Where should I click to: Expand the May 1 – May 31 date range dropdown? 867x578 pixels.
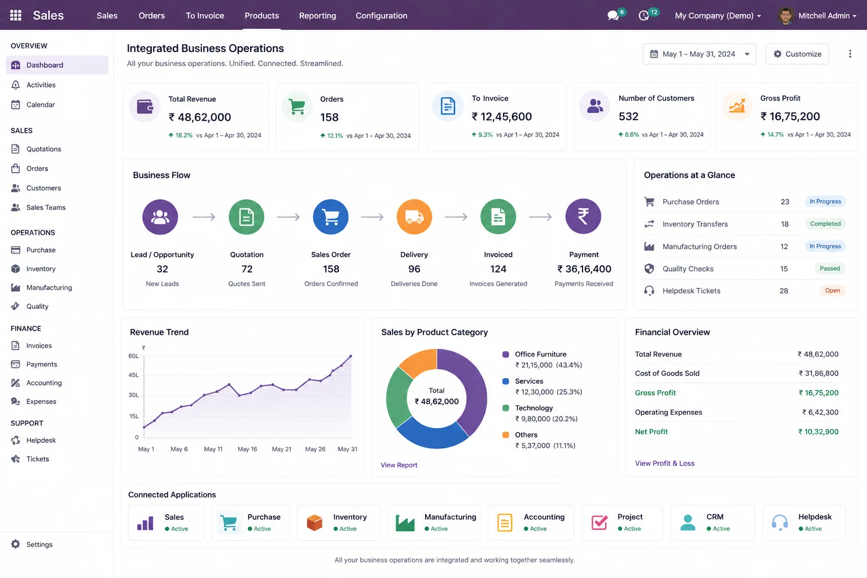pyautogui.click(x=699, y=54)
